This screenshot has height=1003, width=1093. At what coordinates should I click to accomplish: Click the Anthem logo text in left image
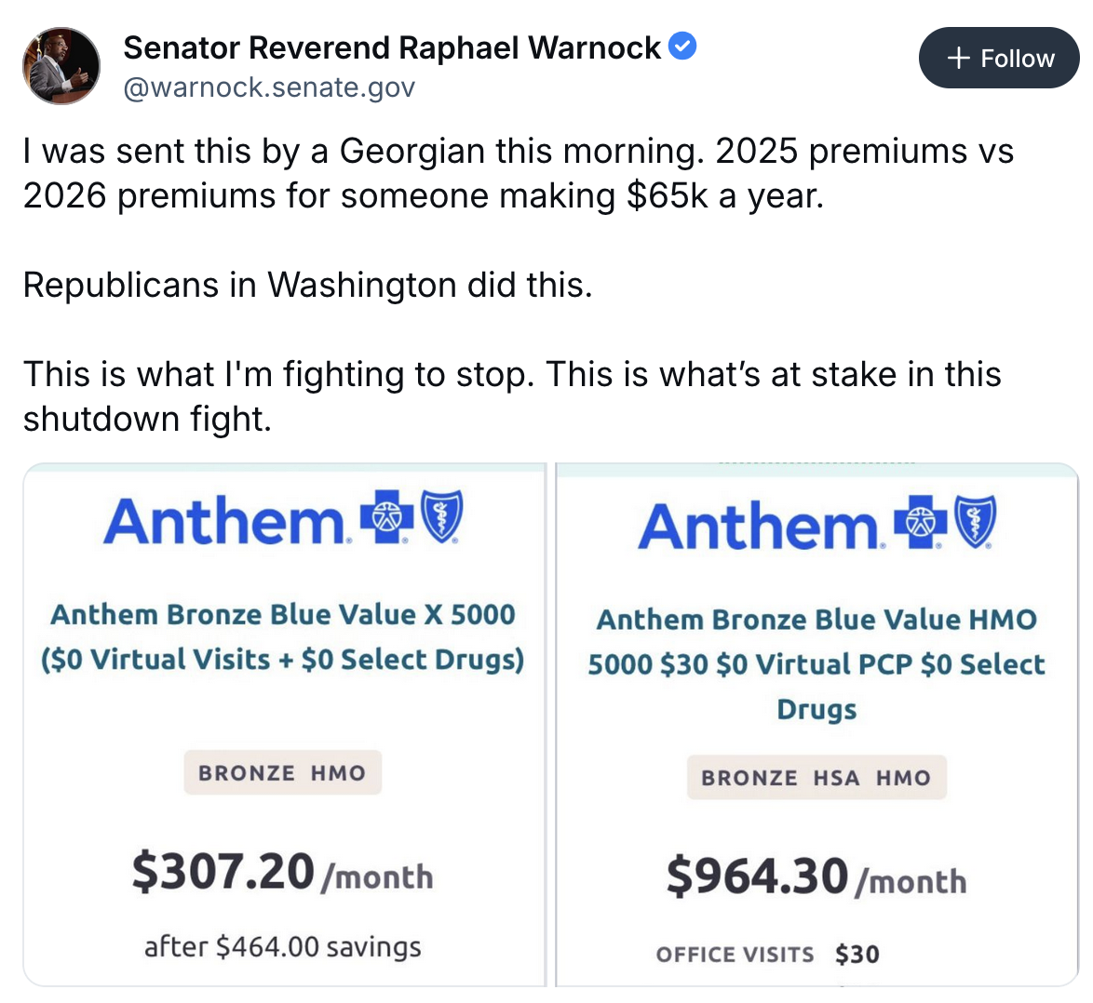pos(223,521)
